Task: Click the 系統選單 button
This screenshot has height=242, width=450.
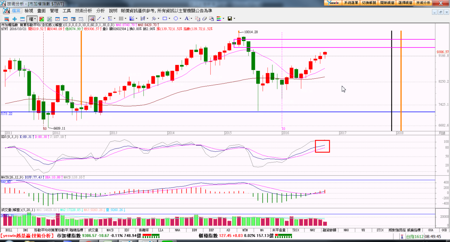Action: point(351,2)
